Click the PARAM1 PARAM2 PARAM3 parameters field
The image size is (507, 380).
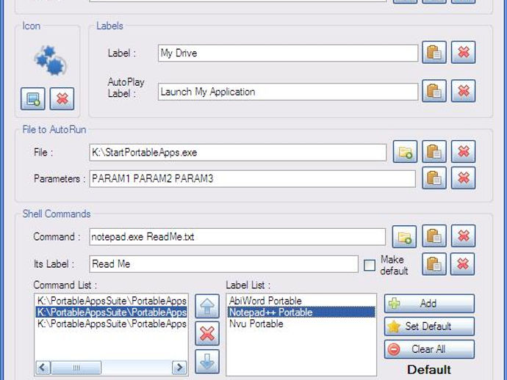click(252, 179)
